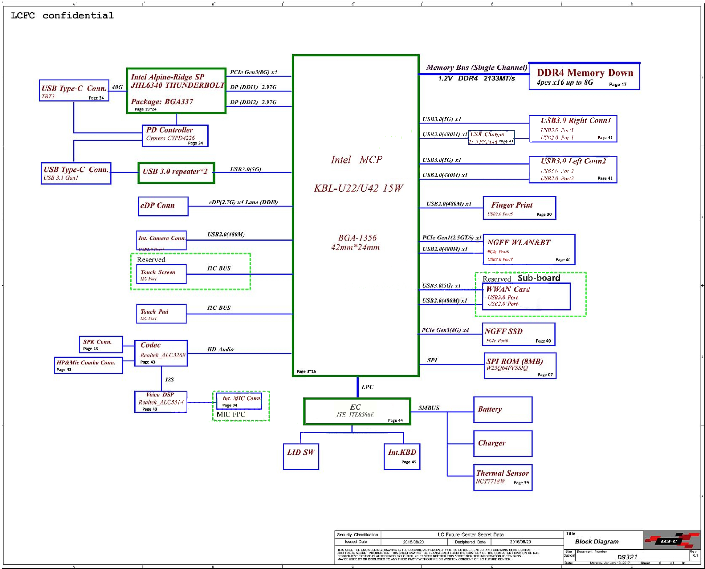The height and width of the screenshot is (569, 705).
Task: Select the 'MIC FPC' text
Action: click(x=230, y=414)
